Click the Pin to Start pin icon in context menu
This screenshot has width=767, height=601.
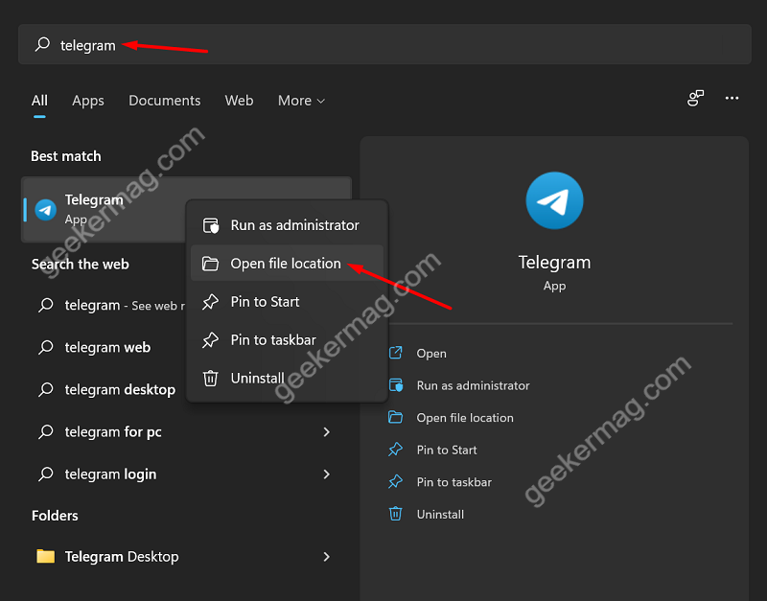point(210,302)
